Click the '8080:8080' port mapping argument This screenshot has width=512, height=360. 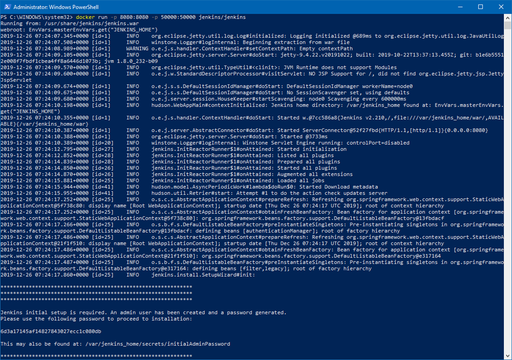click(x=134, y=17)
